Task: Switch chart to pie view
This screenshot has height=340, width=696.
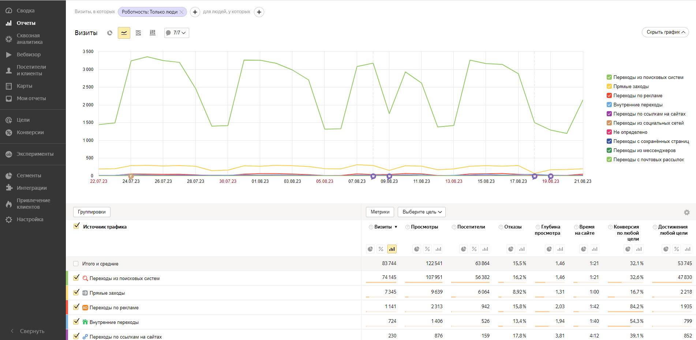Action: (x=110, y=33)
